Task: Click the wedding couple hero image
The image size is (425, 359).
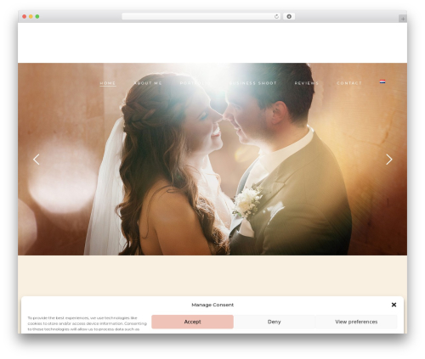Action: [212, 159]
